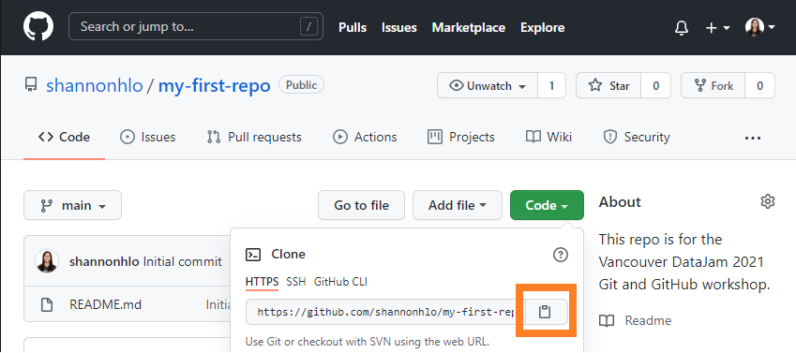Viewport: 796px width, 353px height.
Task: Expand the Add file dropdown
Action: [x=458, y=205]
